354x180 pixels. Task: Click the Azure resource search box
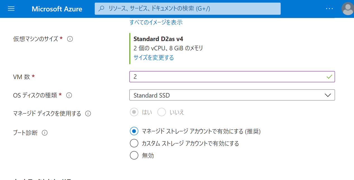[190, 9]
